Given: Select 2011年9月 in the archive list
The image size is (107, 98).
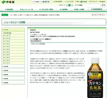Looking at the screenshot, I should [13, 41].
